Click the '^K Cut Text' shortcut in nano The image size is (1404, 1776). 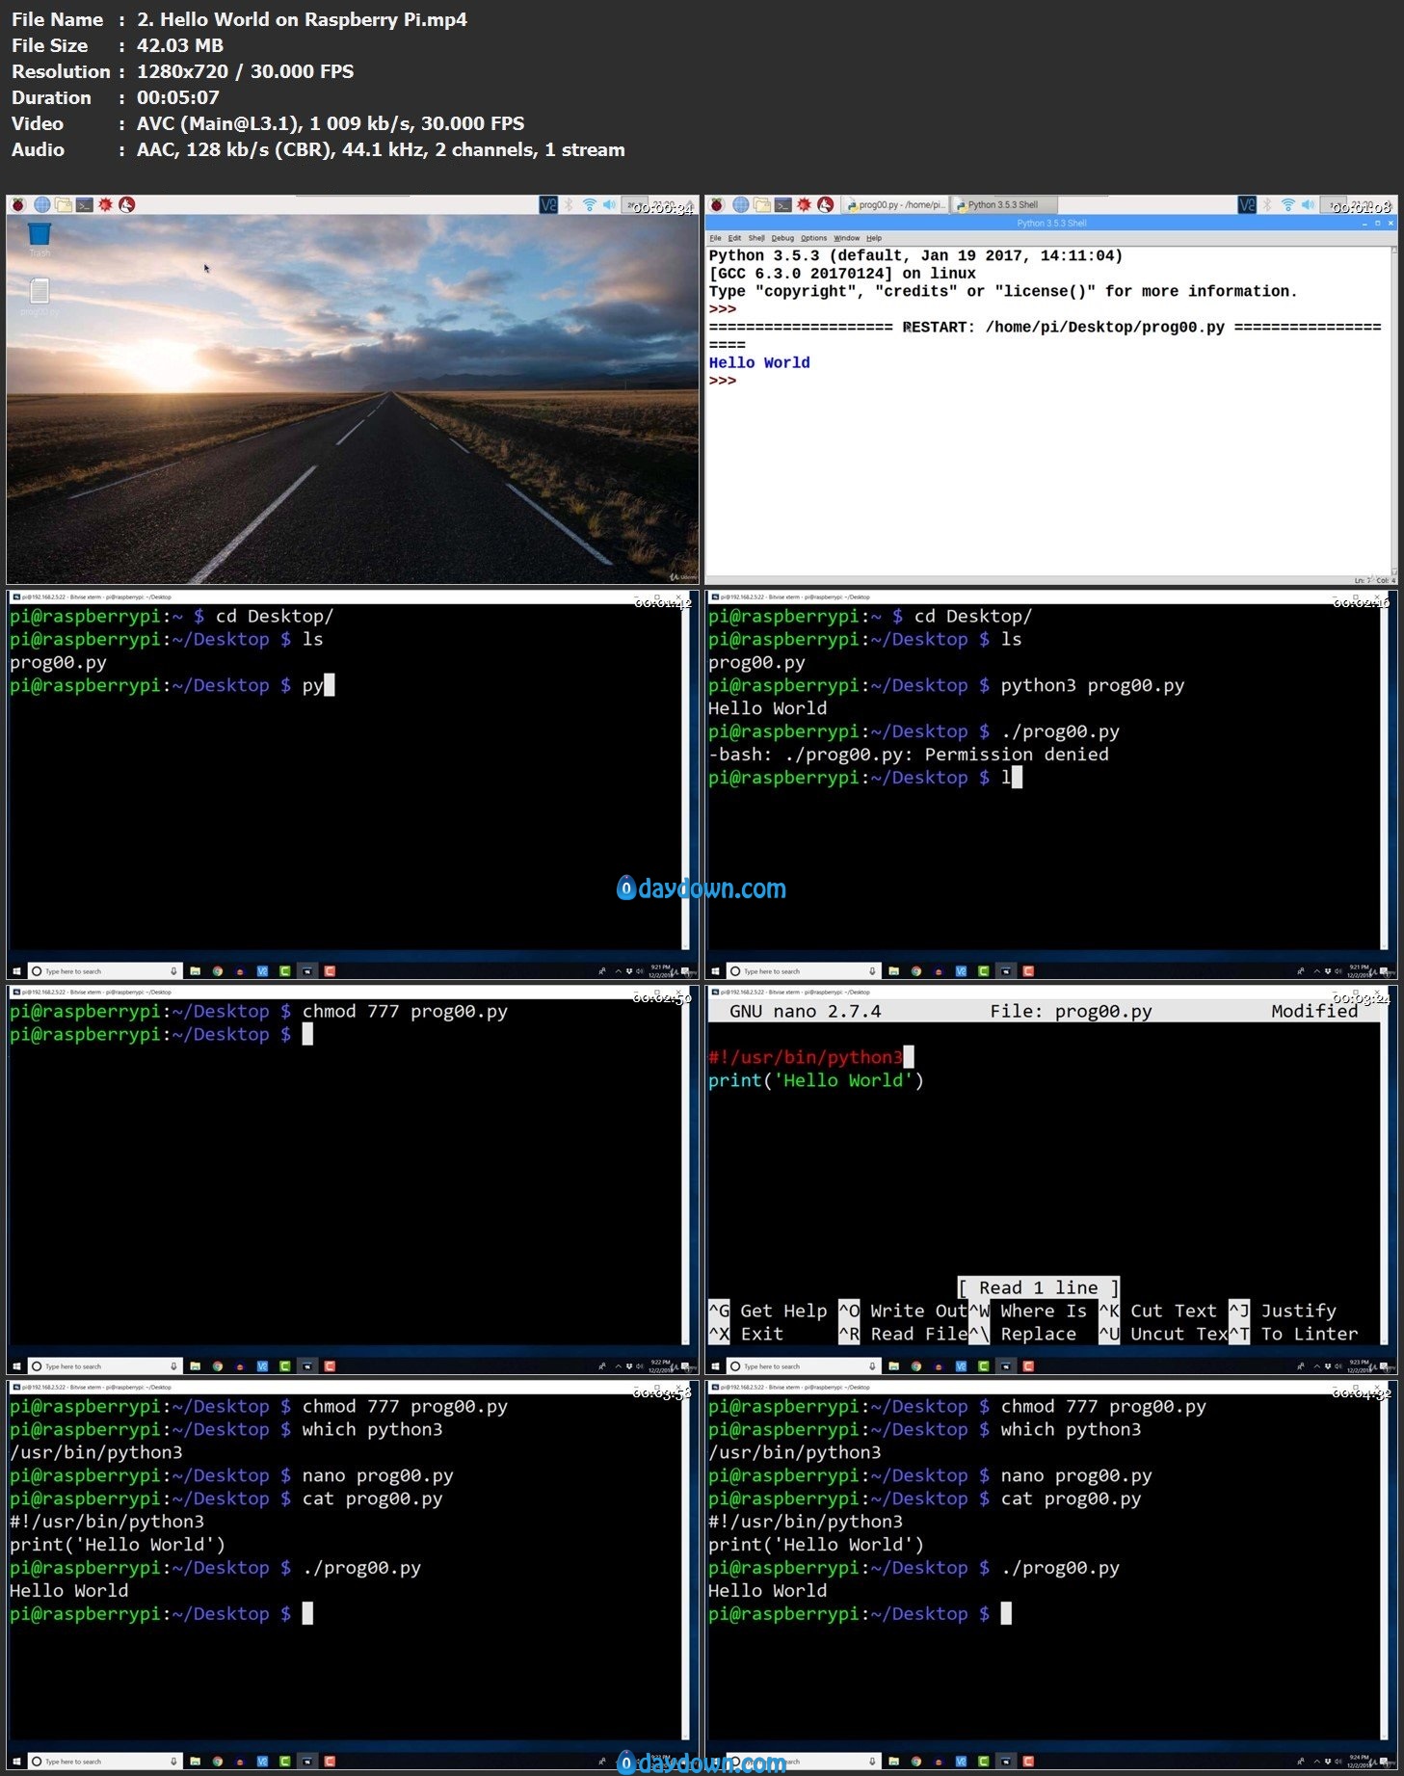(x=1158, y=1312)
